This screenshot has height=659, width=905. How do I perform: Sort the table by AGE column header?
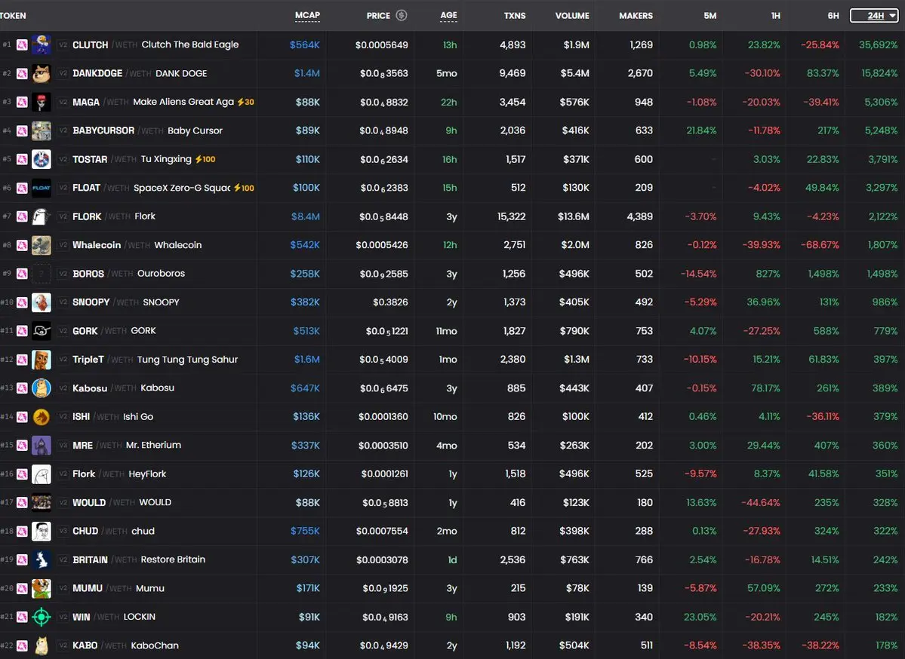click(448, 16)
